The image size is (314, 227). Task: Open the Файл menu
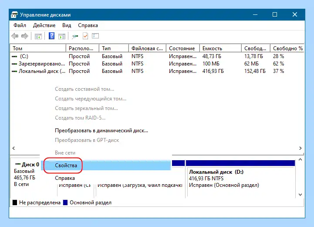(20, 25)
